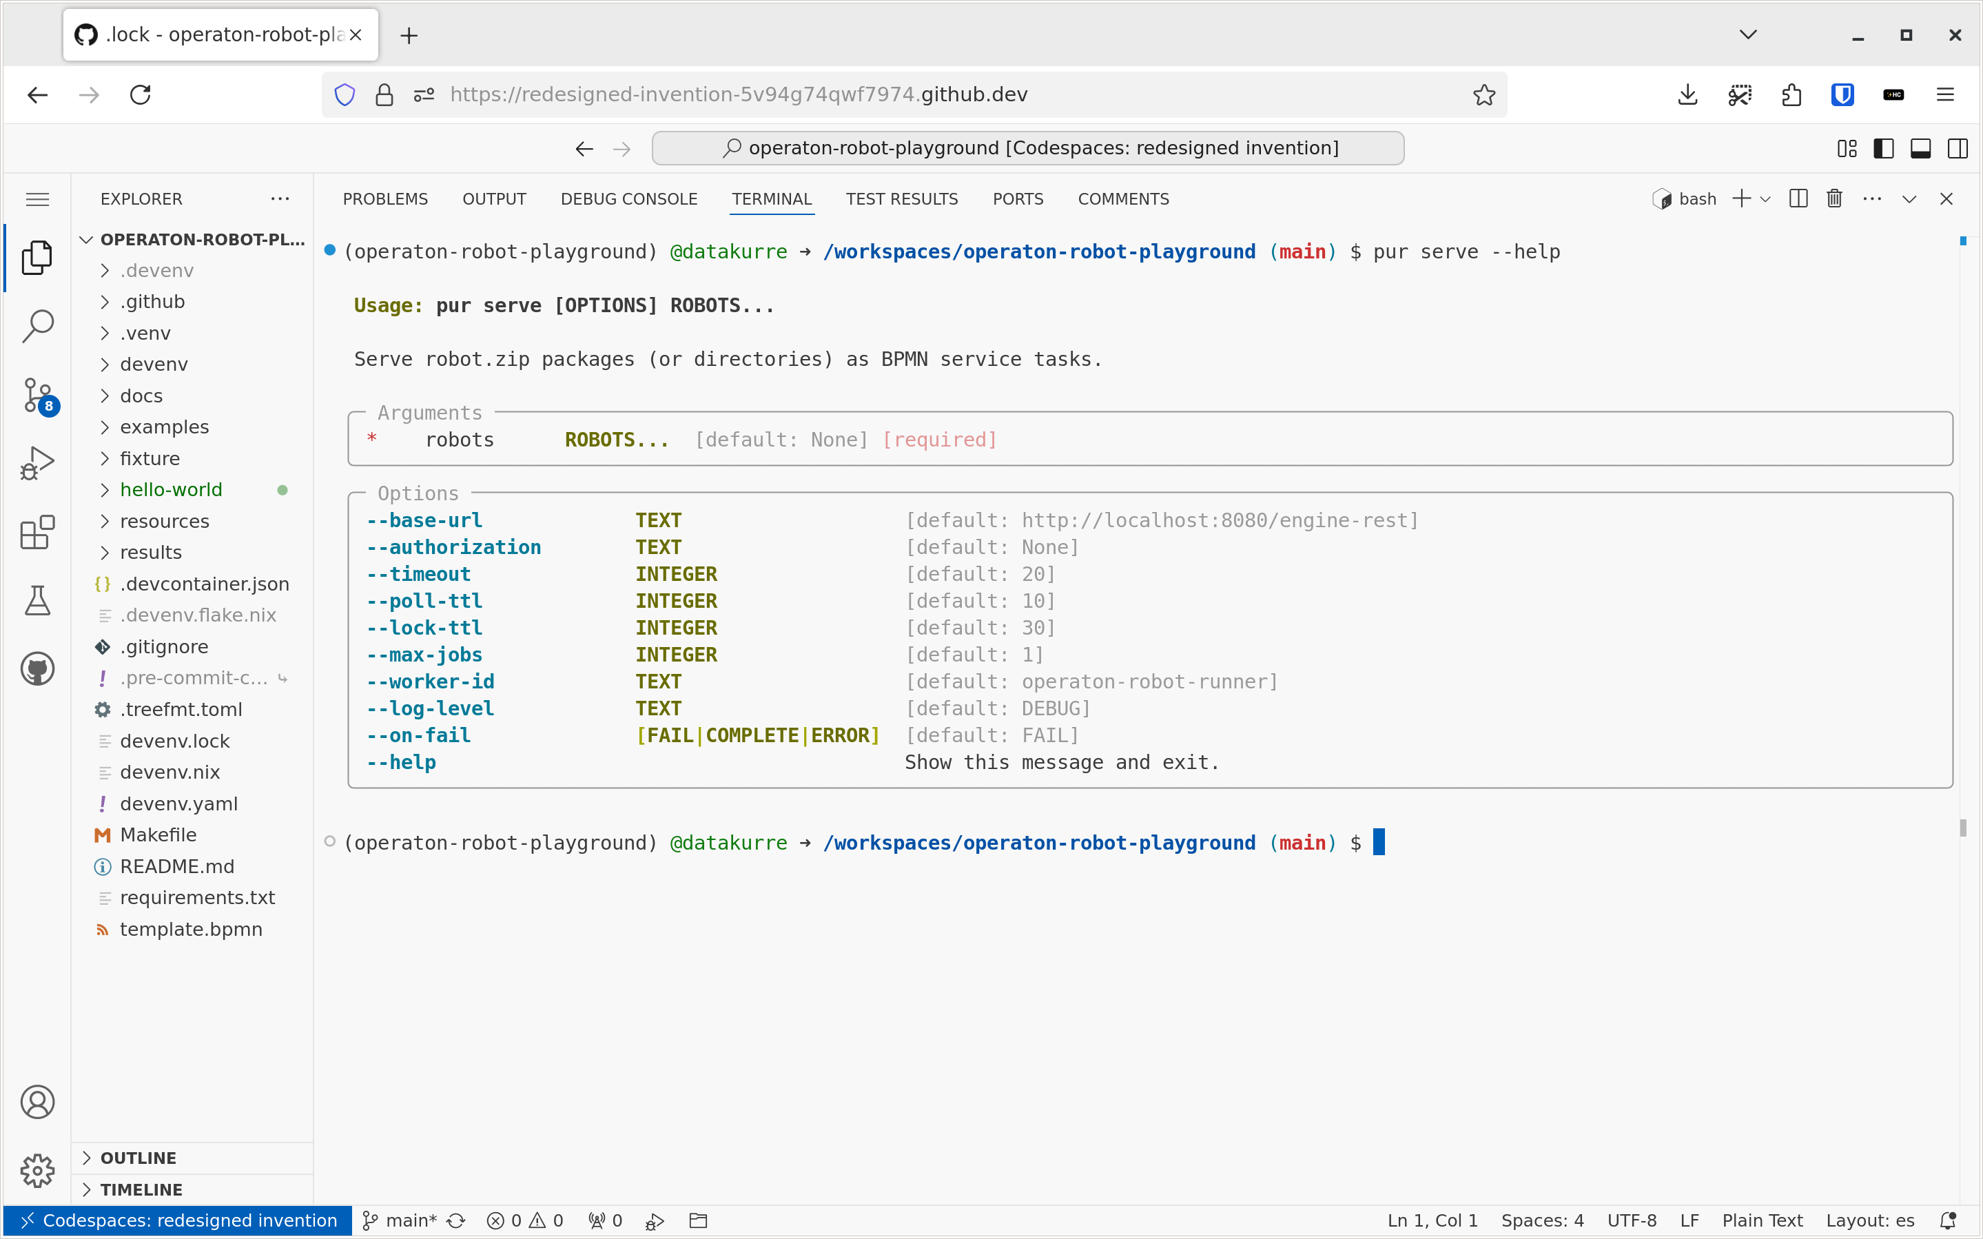Maximize panel size chevron
This screenshot has width=1983, height=1239.
(1909, 199)
